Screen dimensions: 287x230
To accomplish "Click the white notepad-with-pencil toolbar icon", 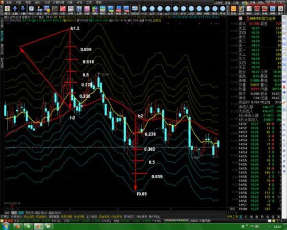I will point(249,9).
